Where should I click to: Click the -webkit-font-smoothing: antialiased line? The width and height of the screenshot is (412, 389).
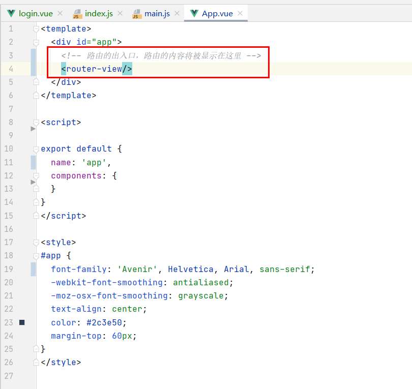click(142, 282)
